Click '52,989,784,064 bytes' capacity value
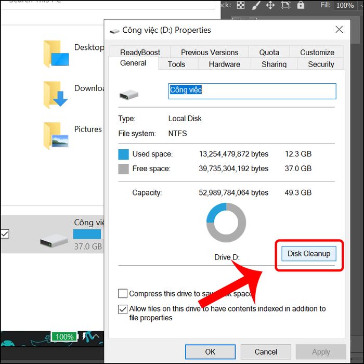 pyautogui.click(x=233, y=193)
